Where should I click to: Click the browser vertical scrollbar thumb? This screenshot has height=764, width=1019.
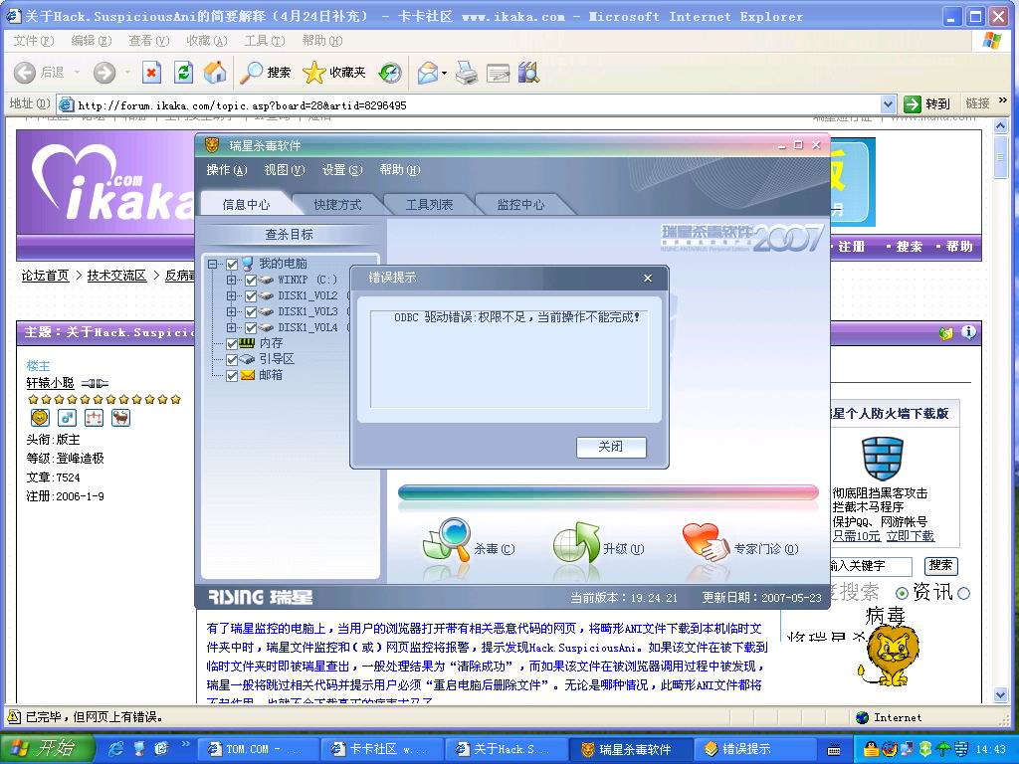pyautogui.click(x=1001, y=156)
